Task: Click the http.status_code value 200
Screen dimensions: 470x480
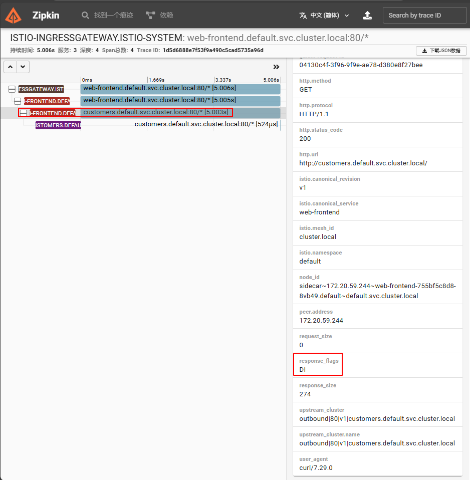Action: 305,139
